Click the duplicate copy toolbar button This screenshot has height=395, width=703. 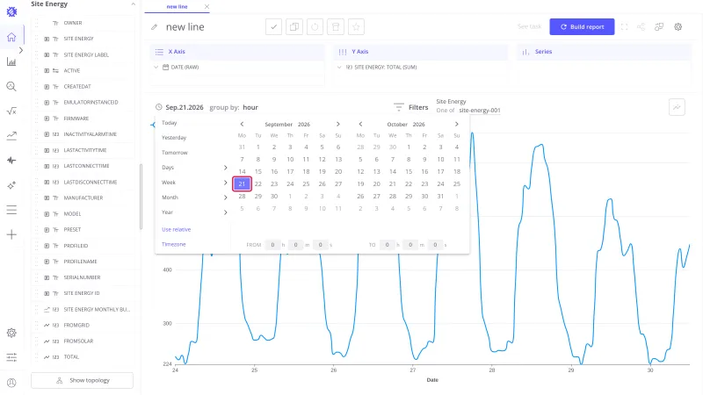click(294, 27)
